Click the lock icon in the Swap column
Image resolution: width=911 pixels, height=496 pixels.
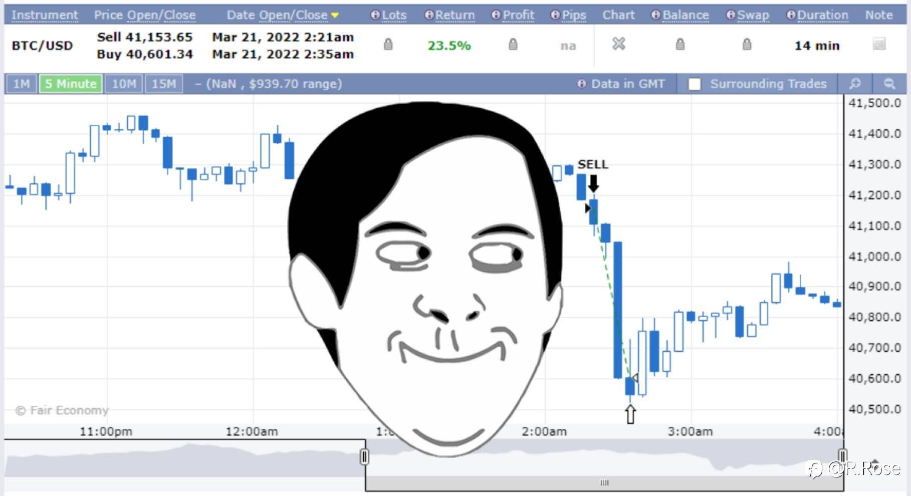[747, 45]
